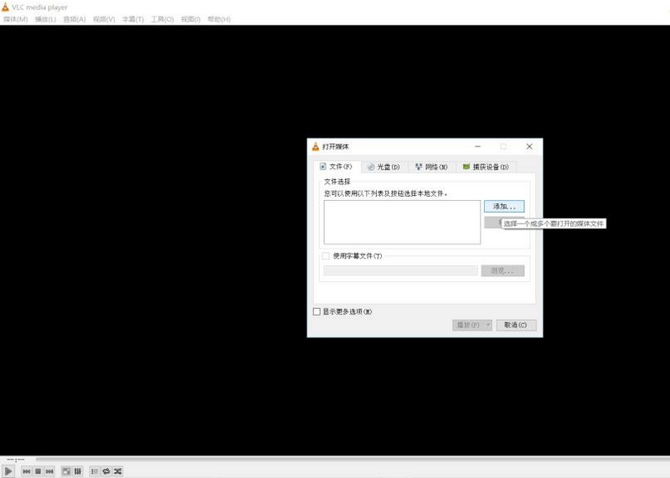Click the 浏览... subtitle browse button
The height and width of the screenshot is (478, 670).
click(x=502, y=270)
